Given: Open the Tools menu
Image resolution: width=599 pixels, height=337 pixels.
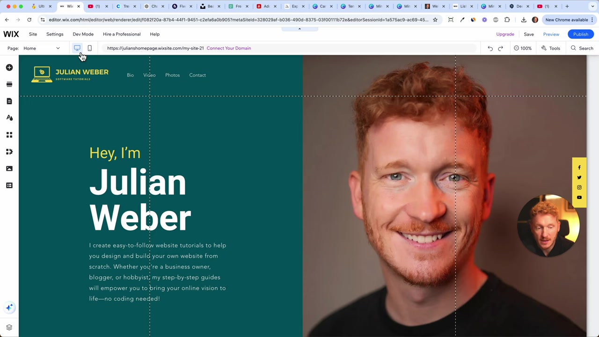Looking at the screenshot, I should [x=551, y=48].
